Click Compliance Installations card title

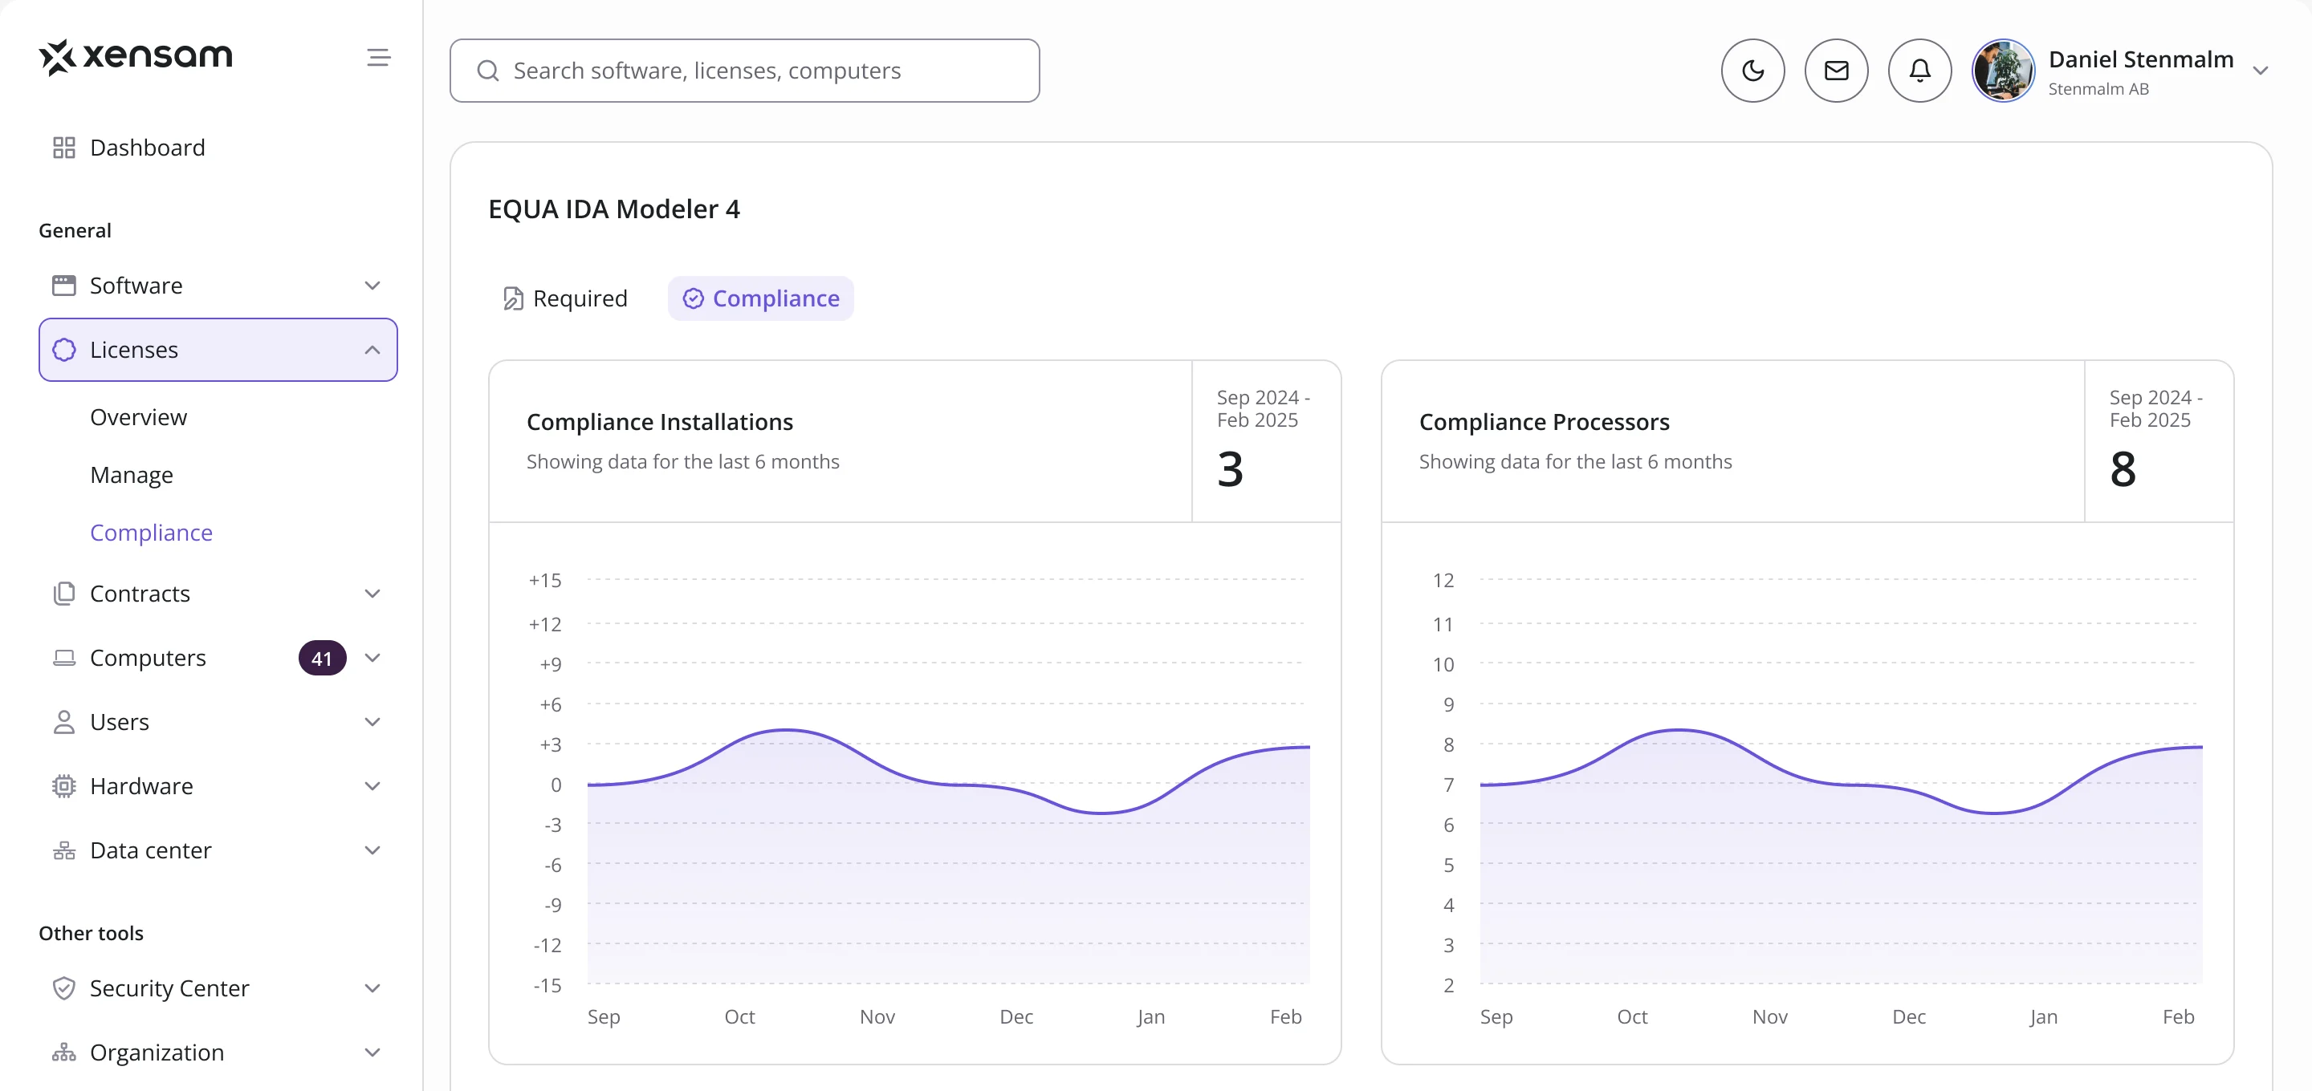(660, 422)
